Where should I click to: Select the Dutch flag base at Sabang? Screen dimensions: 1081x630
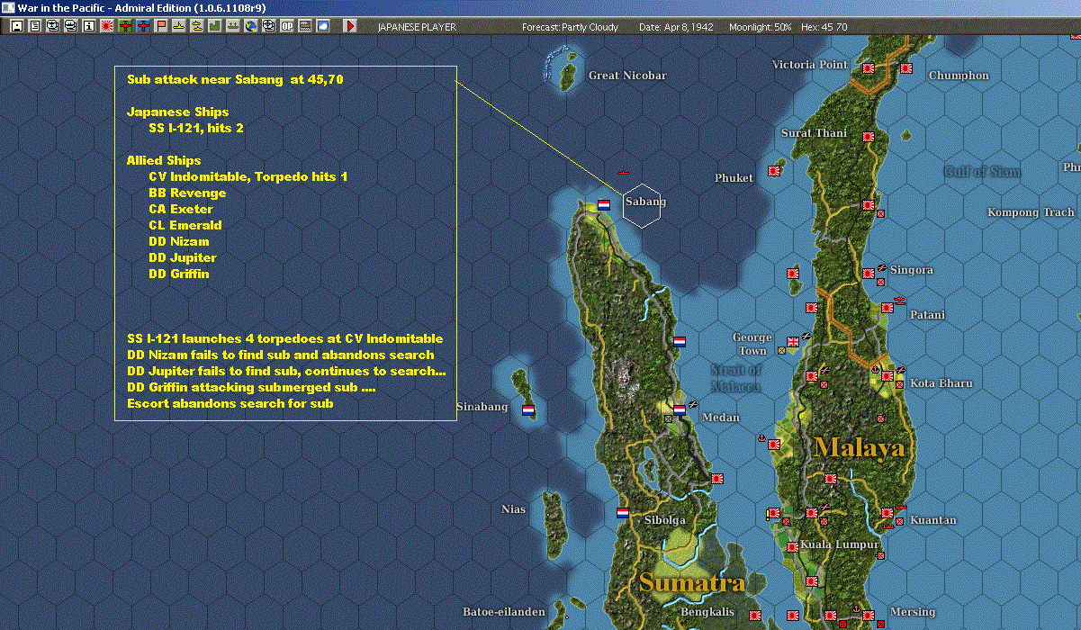tap(604, 204)
